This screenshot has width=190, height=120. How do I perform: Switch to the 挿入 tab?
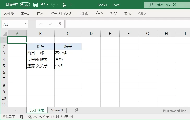pos(40,13)
